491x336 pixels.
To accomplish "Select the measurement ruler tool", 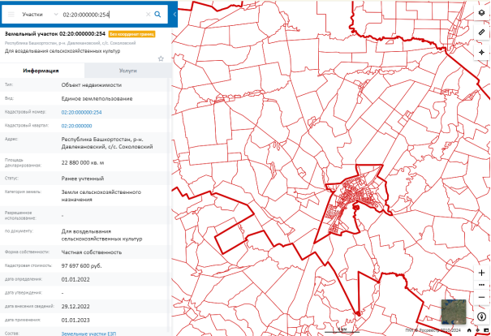I will click(481, 32).
